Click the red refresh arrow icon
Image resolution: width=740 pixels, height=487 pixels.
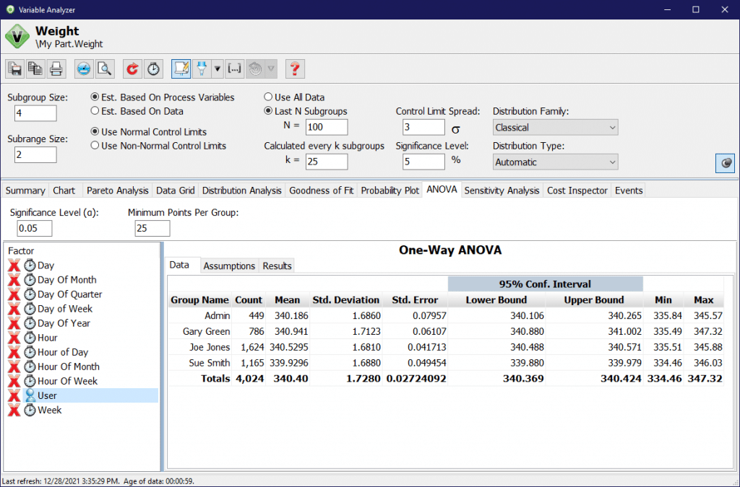pyautogui.click(x=132, y=69)
